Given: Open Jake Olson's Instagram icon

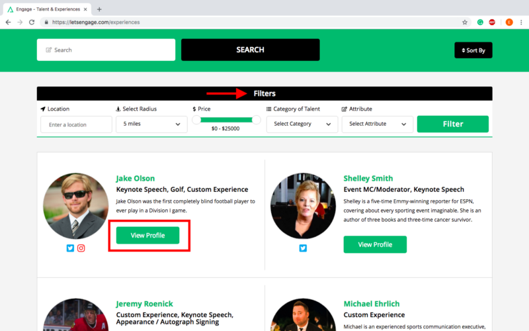Looking at the screenshot, I should point(81,248).
